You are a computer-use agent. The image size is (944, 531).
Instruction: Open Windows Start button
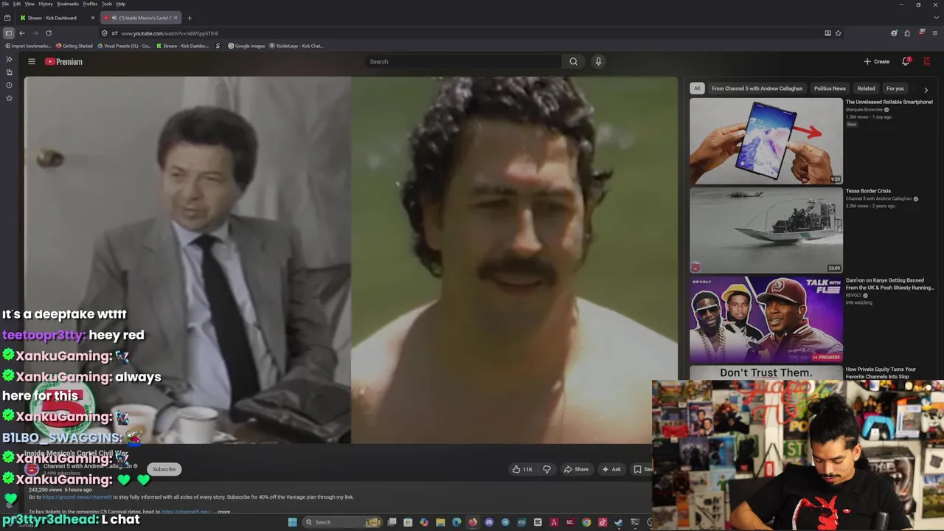point(292,522)
